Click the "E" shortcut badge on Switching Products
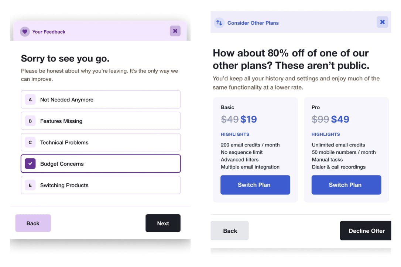 pos(30,185)
